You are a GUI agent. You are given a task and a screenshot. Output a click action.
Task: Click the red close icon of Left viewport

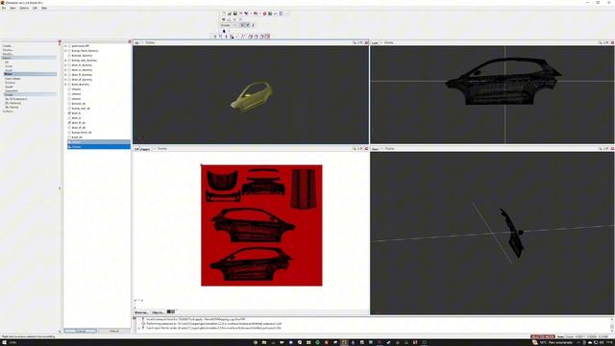pos(612,42)
